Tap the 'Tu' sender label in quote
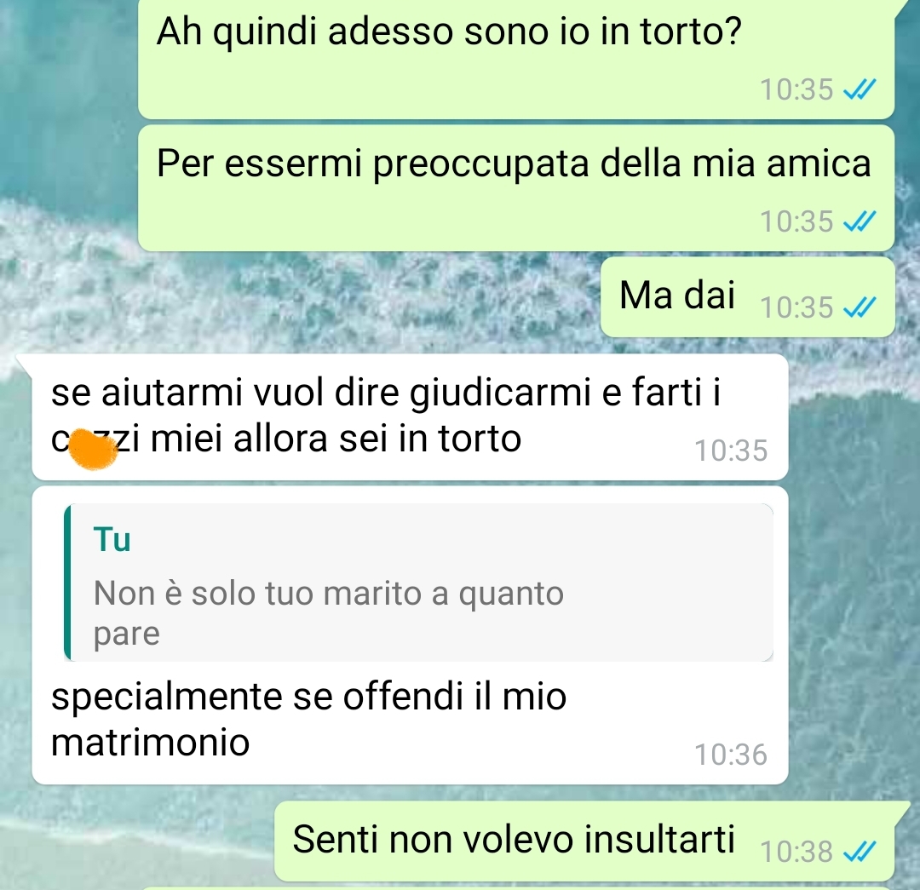The image size is (920, 890). [112, 539]
